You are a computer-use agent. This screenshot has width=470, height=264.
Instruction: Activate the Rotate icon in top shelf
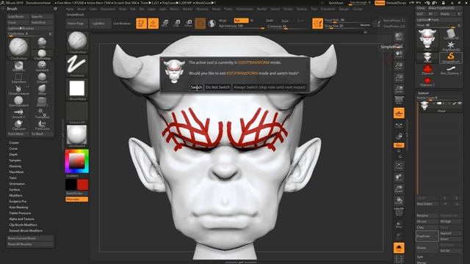(x=189, y=23)
